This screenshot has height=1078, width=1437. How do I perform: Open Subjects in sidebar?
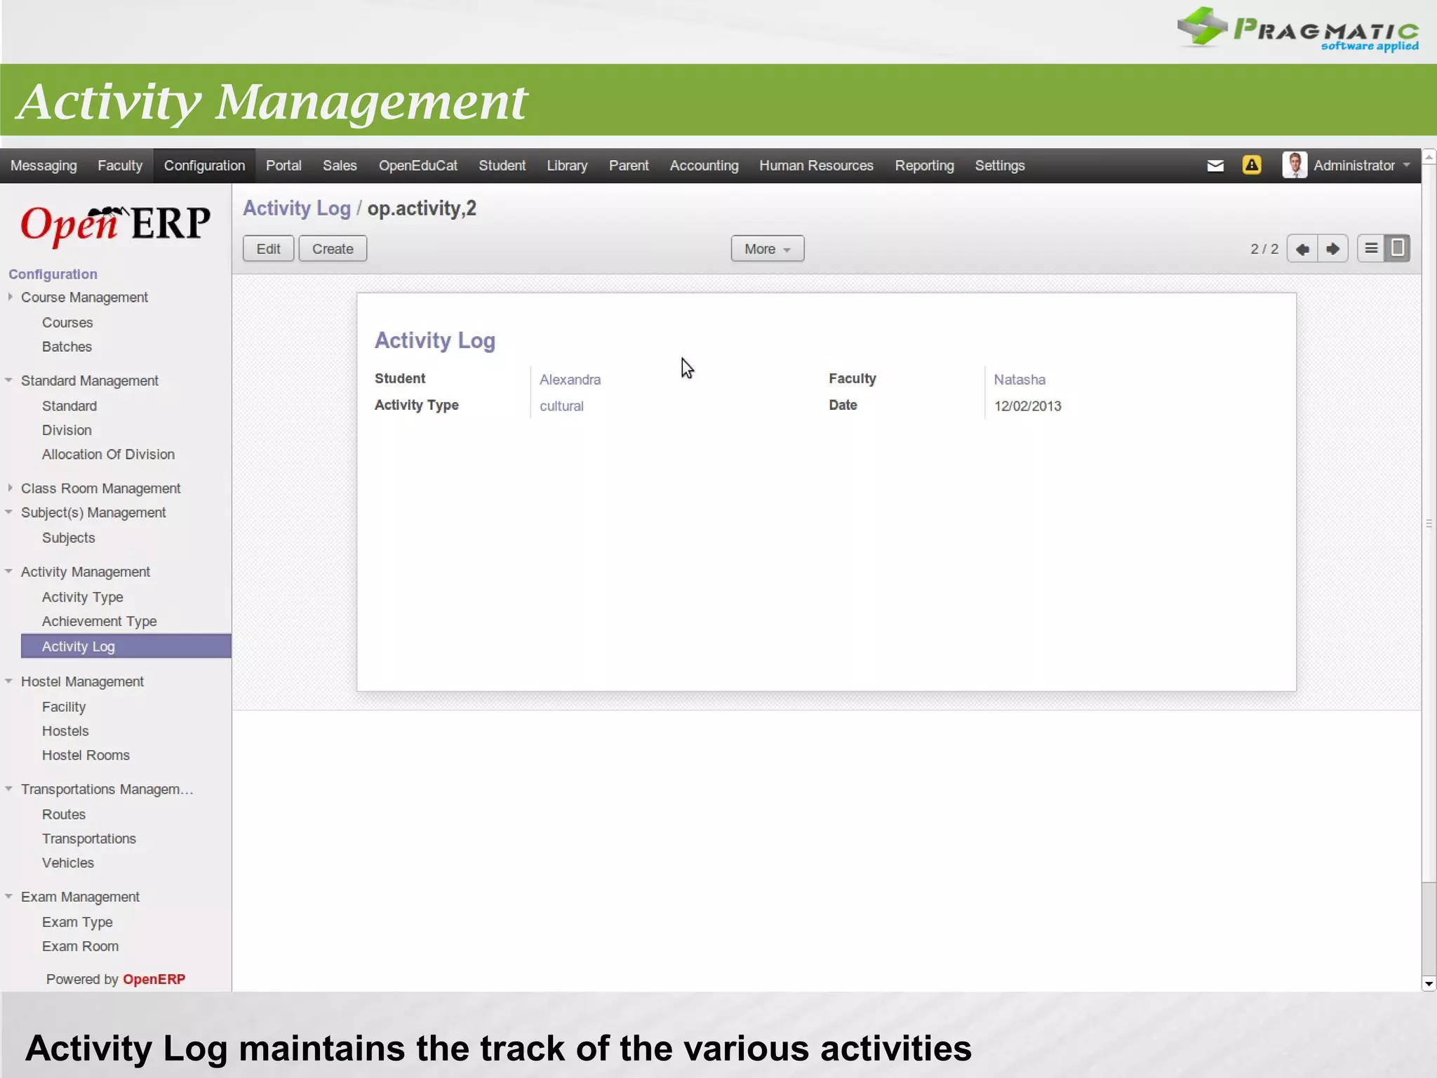pos(68,538)
